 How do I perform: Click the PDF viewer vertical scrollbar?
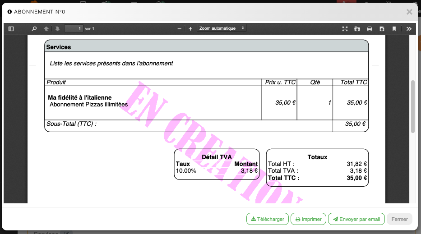(412, 107)
